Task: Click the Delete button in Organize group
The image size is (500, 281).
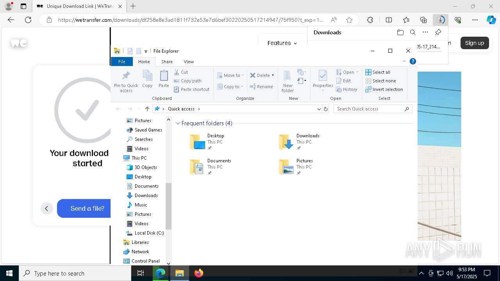Action: tap(260, 75)
